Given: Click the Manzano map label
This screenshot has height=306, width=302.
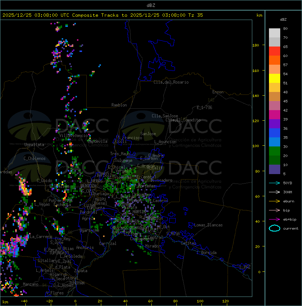Looking at the screenshot, I should pos(30,284).
